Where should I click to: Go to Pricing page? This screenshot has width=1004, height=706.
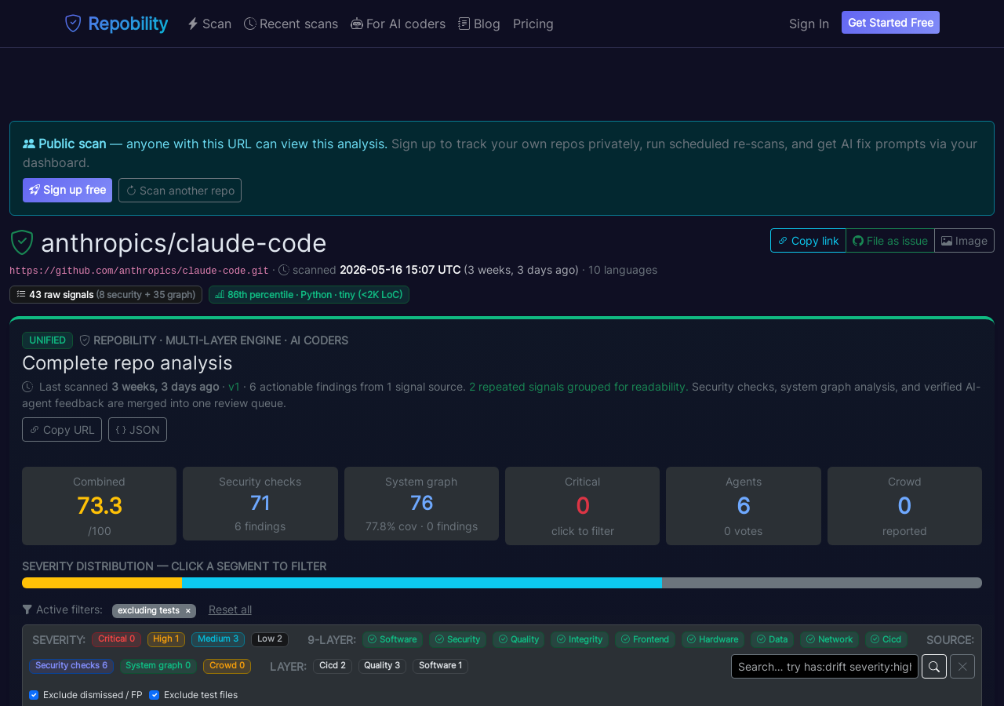click(533, 24)
